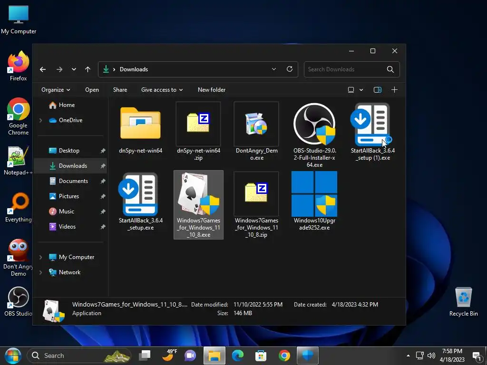Expand the Network tree node

[41, 272]
